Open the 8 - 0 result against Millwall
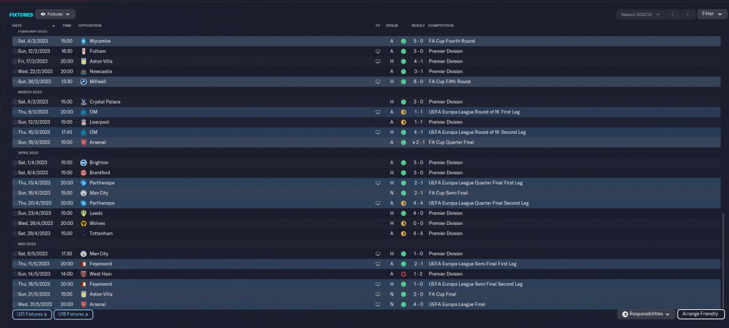This screenshot has width=729, height=328. tap(418, 82)
